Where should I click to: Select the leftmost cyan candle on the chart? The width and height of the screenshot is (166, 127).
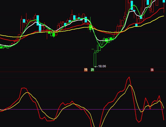(x=24, y=21)
